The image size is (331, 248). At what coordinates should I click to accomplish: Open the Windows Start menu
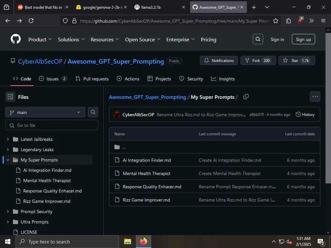(8, 242)
